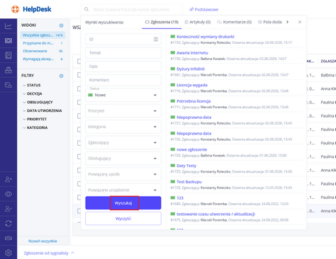Open the settings gear sidebar icon
This screenshot has width=336, height=259.
[x=9, y=253]
